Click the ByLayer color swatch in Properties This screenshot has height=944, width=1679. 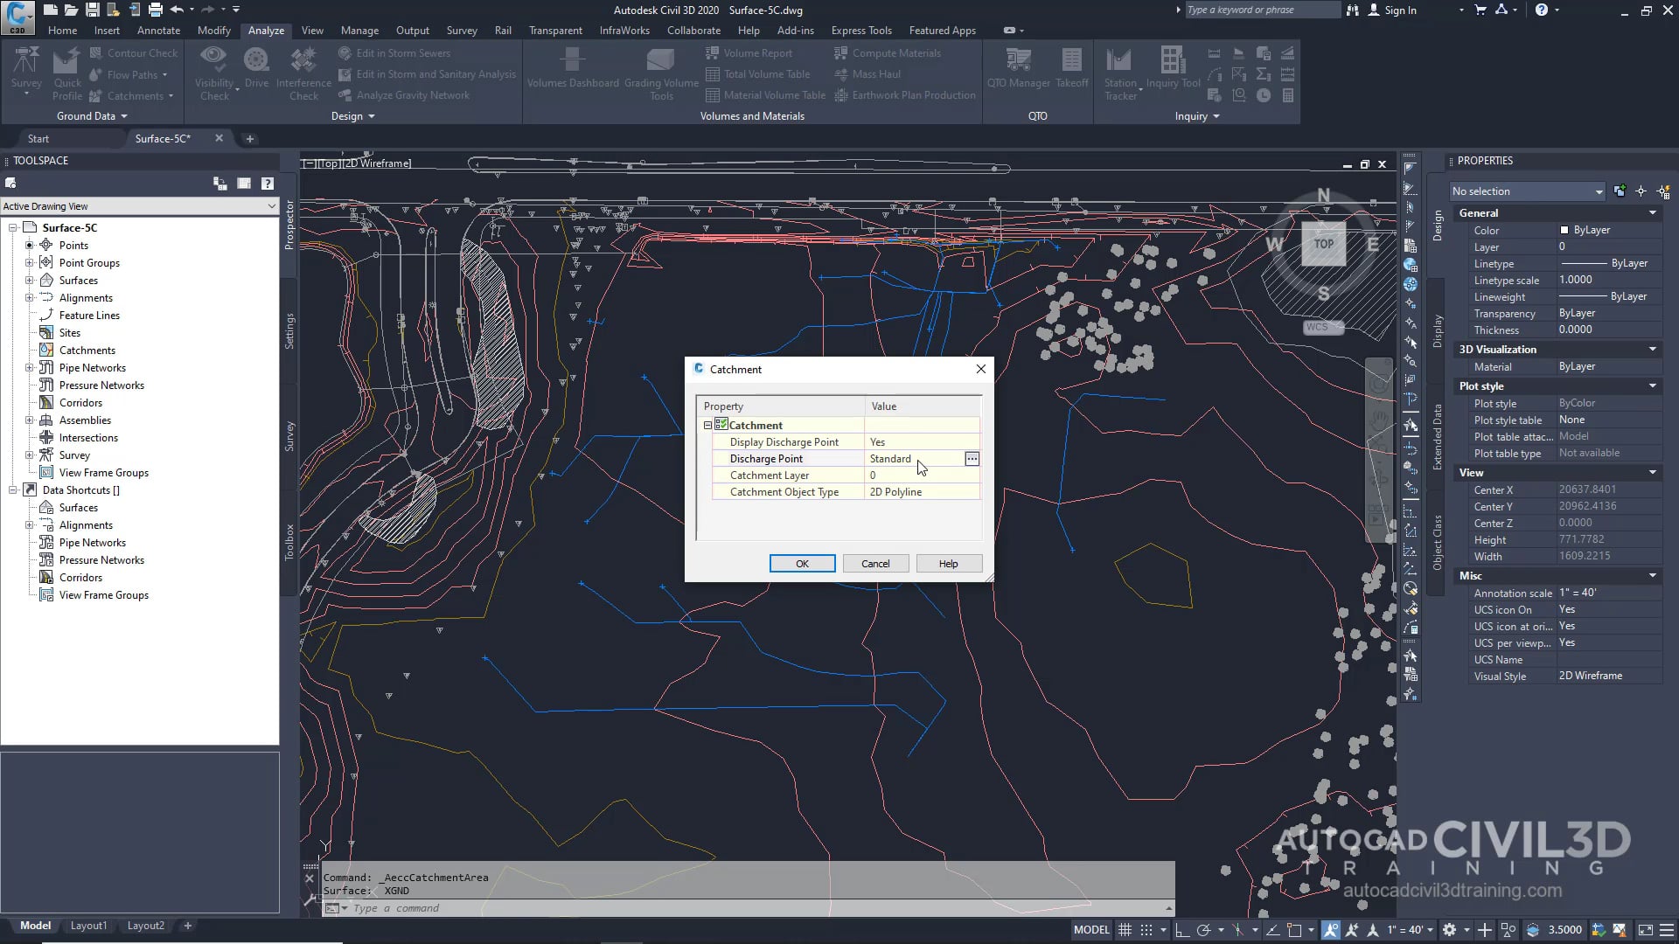click(x=1564, y=230)
